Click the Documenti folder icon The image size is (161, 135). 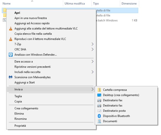coord(99,121)
